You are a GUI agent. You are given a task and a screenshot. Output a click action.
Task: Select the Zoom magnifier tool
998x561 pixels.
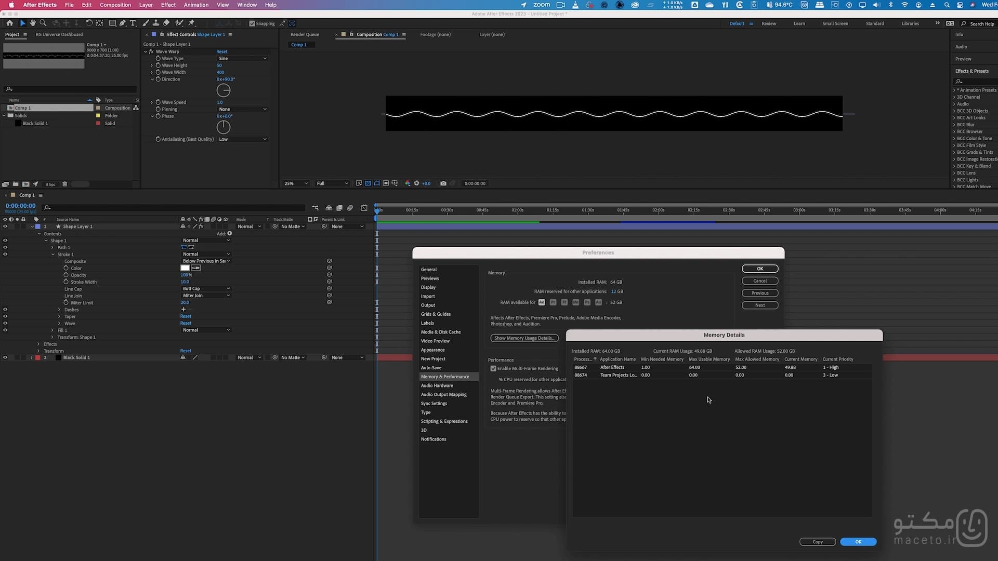coord(43,23)
